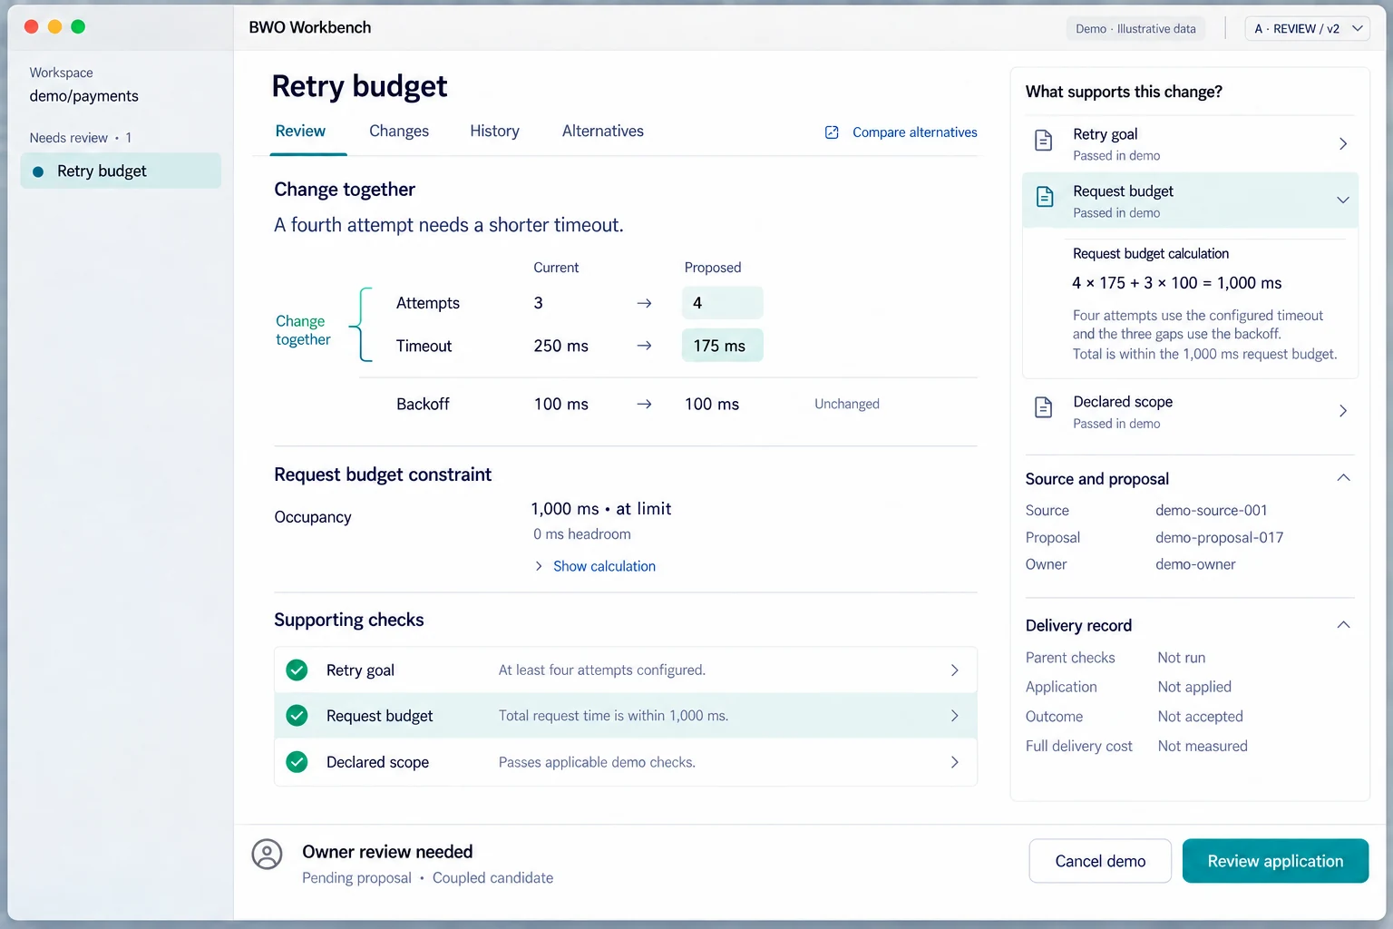Click the Not measured delivery cost value
Screen dimensions: 1393x929
coord(1203,746)
